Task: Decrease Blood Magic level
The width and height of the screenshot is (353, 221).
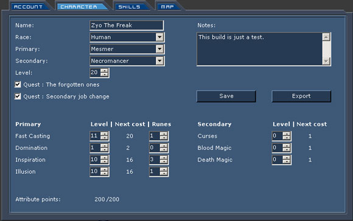Action: coord(287,150)
